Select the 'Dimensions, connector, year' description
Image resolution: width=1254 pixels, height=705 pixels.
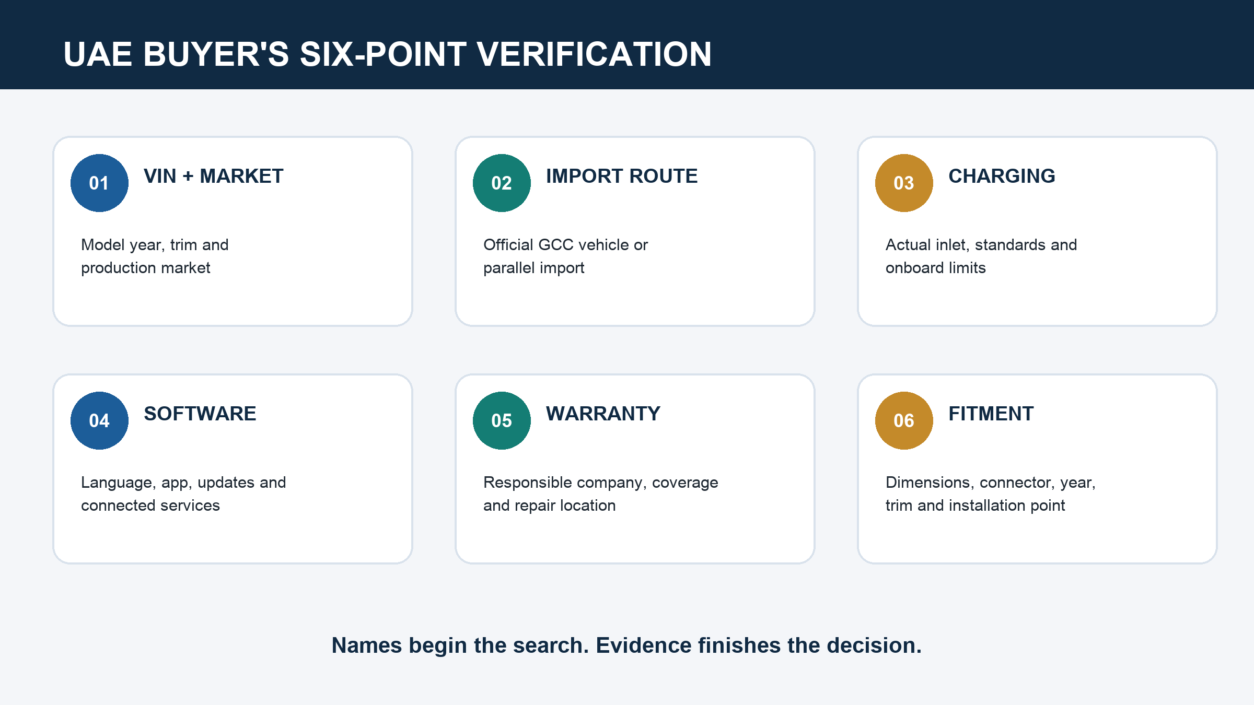[x=991, y=494]
